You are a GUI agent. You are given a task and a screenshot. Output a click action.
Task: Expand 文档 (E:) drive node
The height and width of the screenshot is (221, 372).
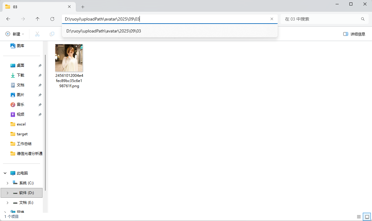(8, 203)
